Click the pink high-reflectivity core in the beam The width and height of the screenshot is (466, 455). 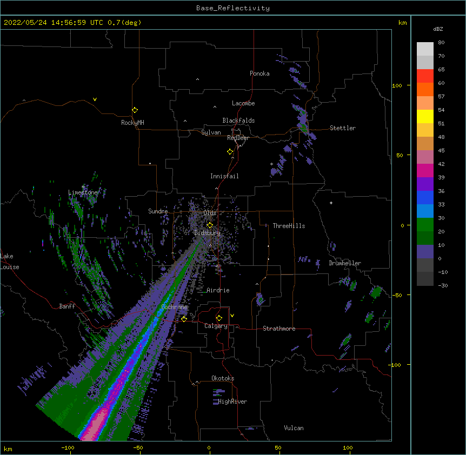tap(96, 424)
